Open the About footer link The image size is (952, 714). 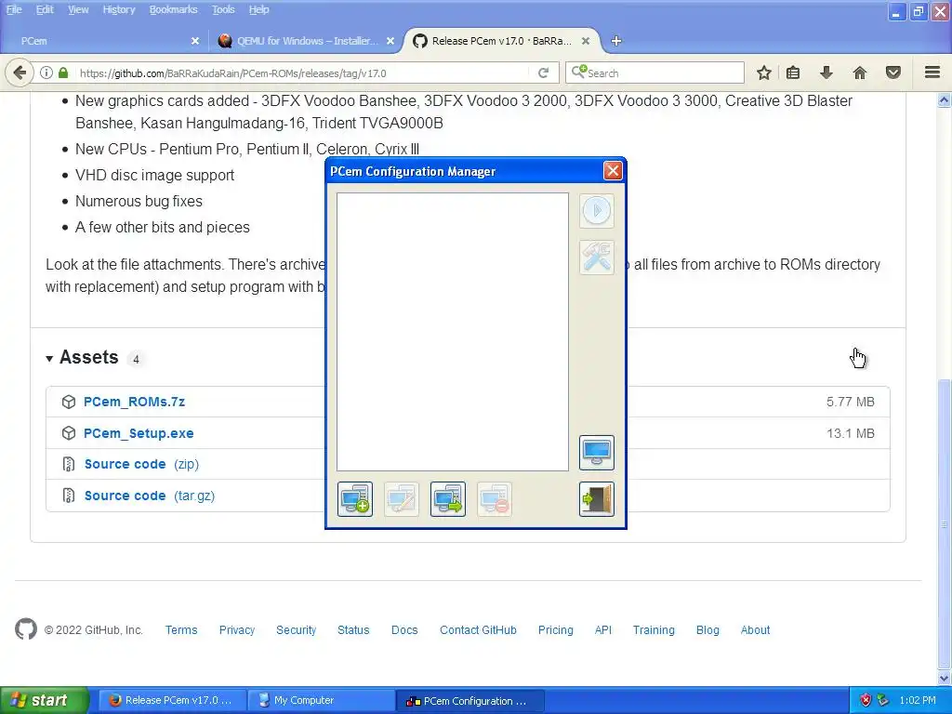(755, 630)
